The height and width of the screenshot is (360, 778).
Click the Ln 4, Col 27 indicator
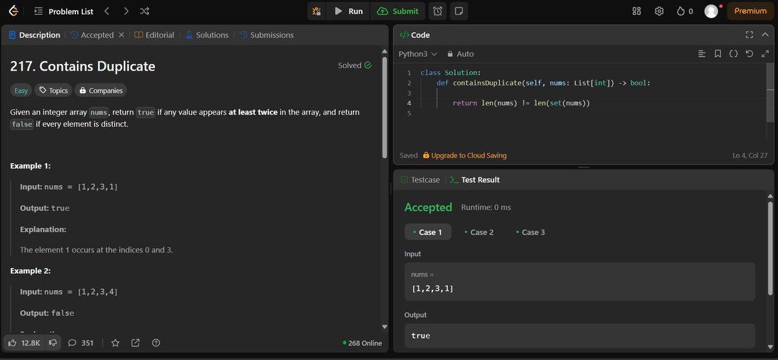point(749,155)
